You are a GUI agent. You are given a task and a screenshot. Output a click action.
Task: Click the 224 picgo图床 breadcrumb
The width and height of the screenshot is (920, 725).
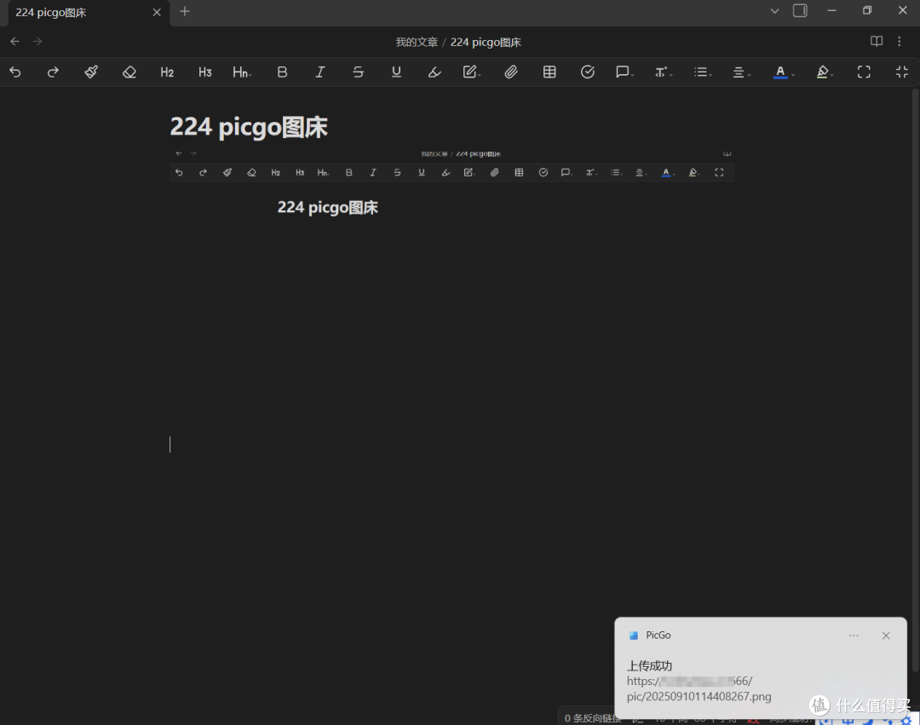486,43
